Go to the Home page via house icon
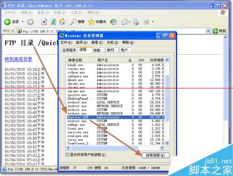Screen dimensions: 233x176 tap(62, 21)
